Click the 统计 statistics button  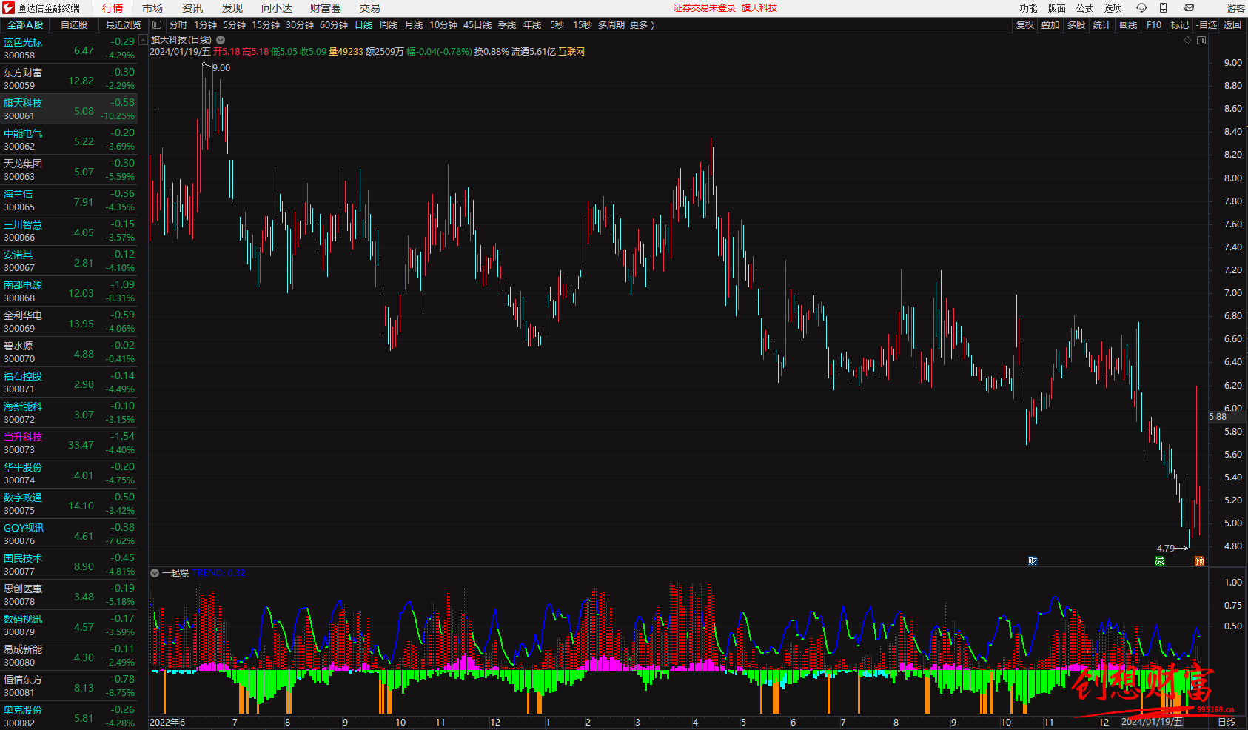click(x=1102, y=25)
